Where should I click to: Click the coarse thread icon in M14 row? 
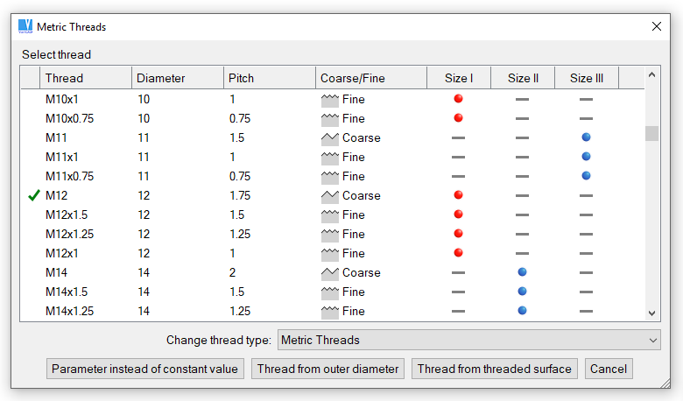[x=330, y=273]
